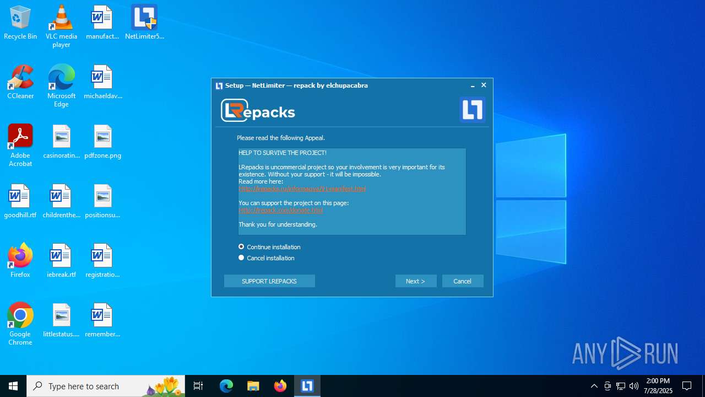Image resolution: width=705 pixels, height=397 pixels.
Task: Open the network tray icon
Action: [x=621, y=386]
